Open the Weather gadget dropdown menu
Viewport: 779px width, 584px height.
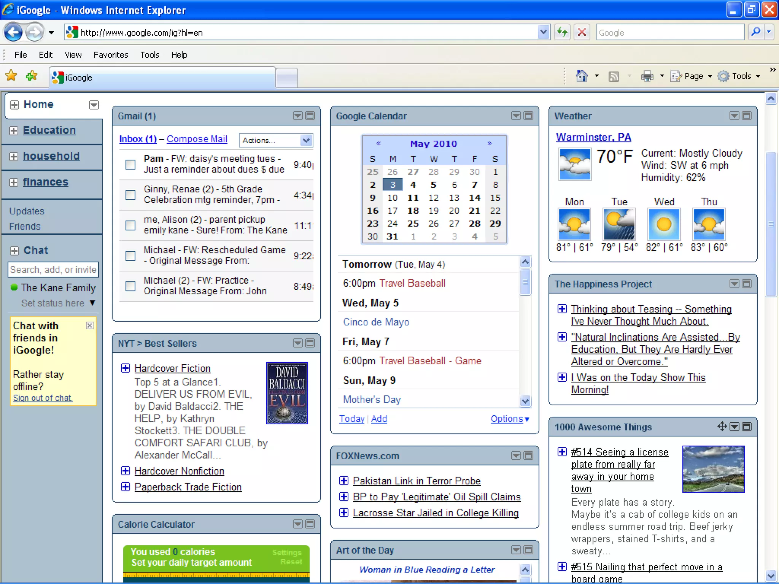click(734, 116)
